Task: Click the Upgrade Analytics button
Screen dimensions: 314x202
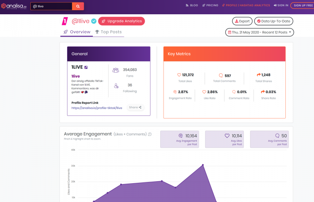Action: click(x=121, y=21)
